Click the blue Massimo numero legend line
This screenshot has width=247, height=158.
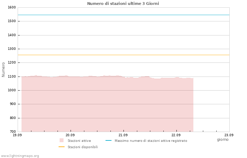click(108, 140)
